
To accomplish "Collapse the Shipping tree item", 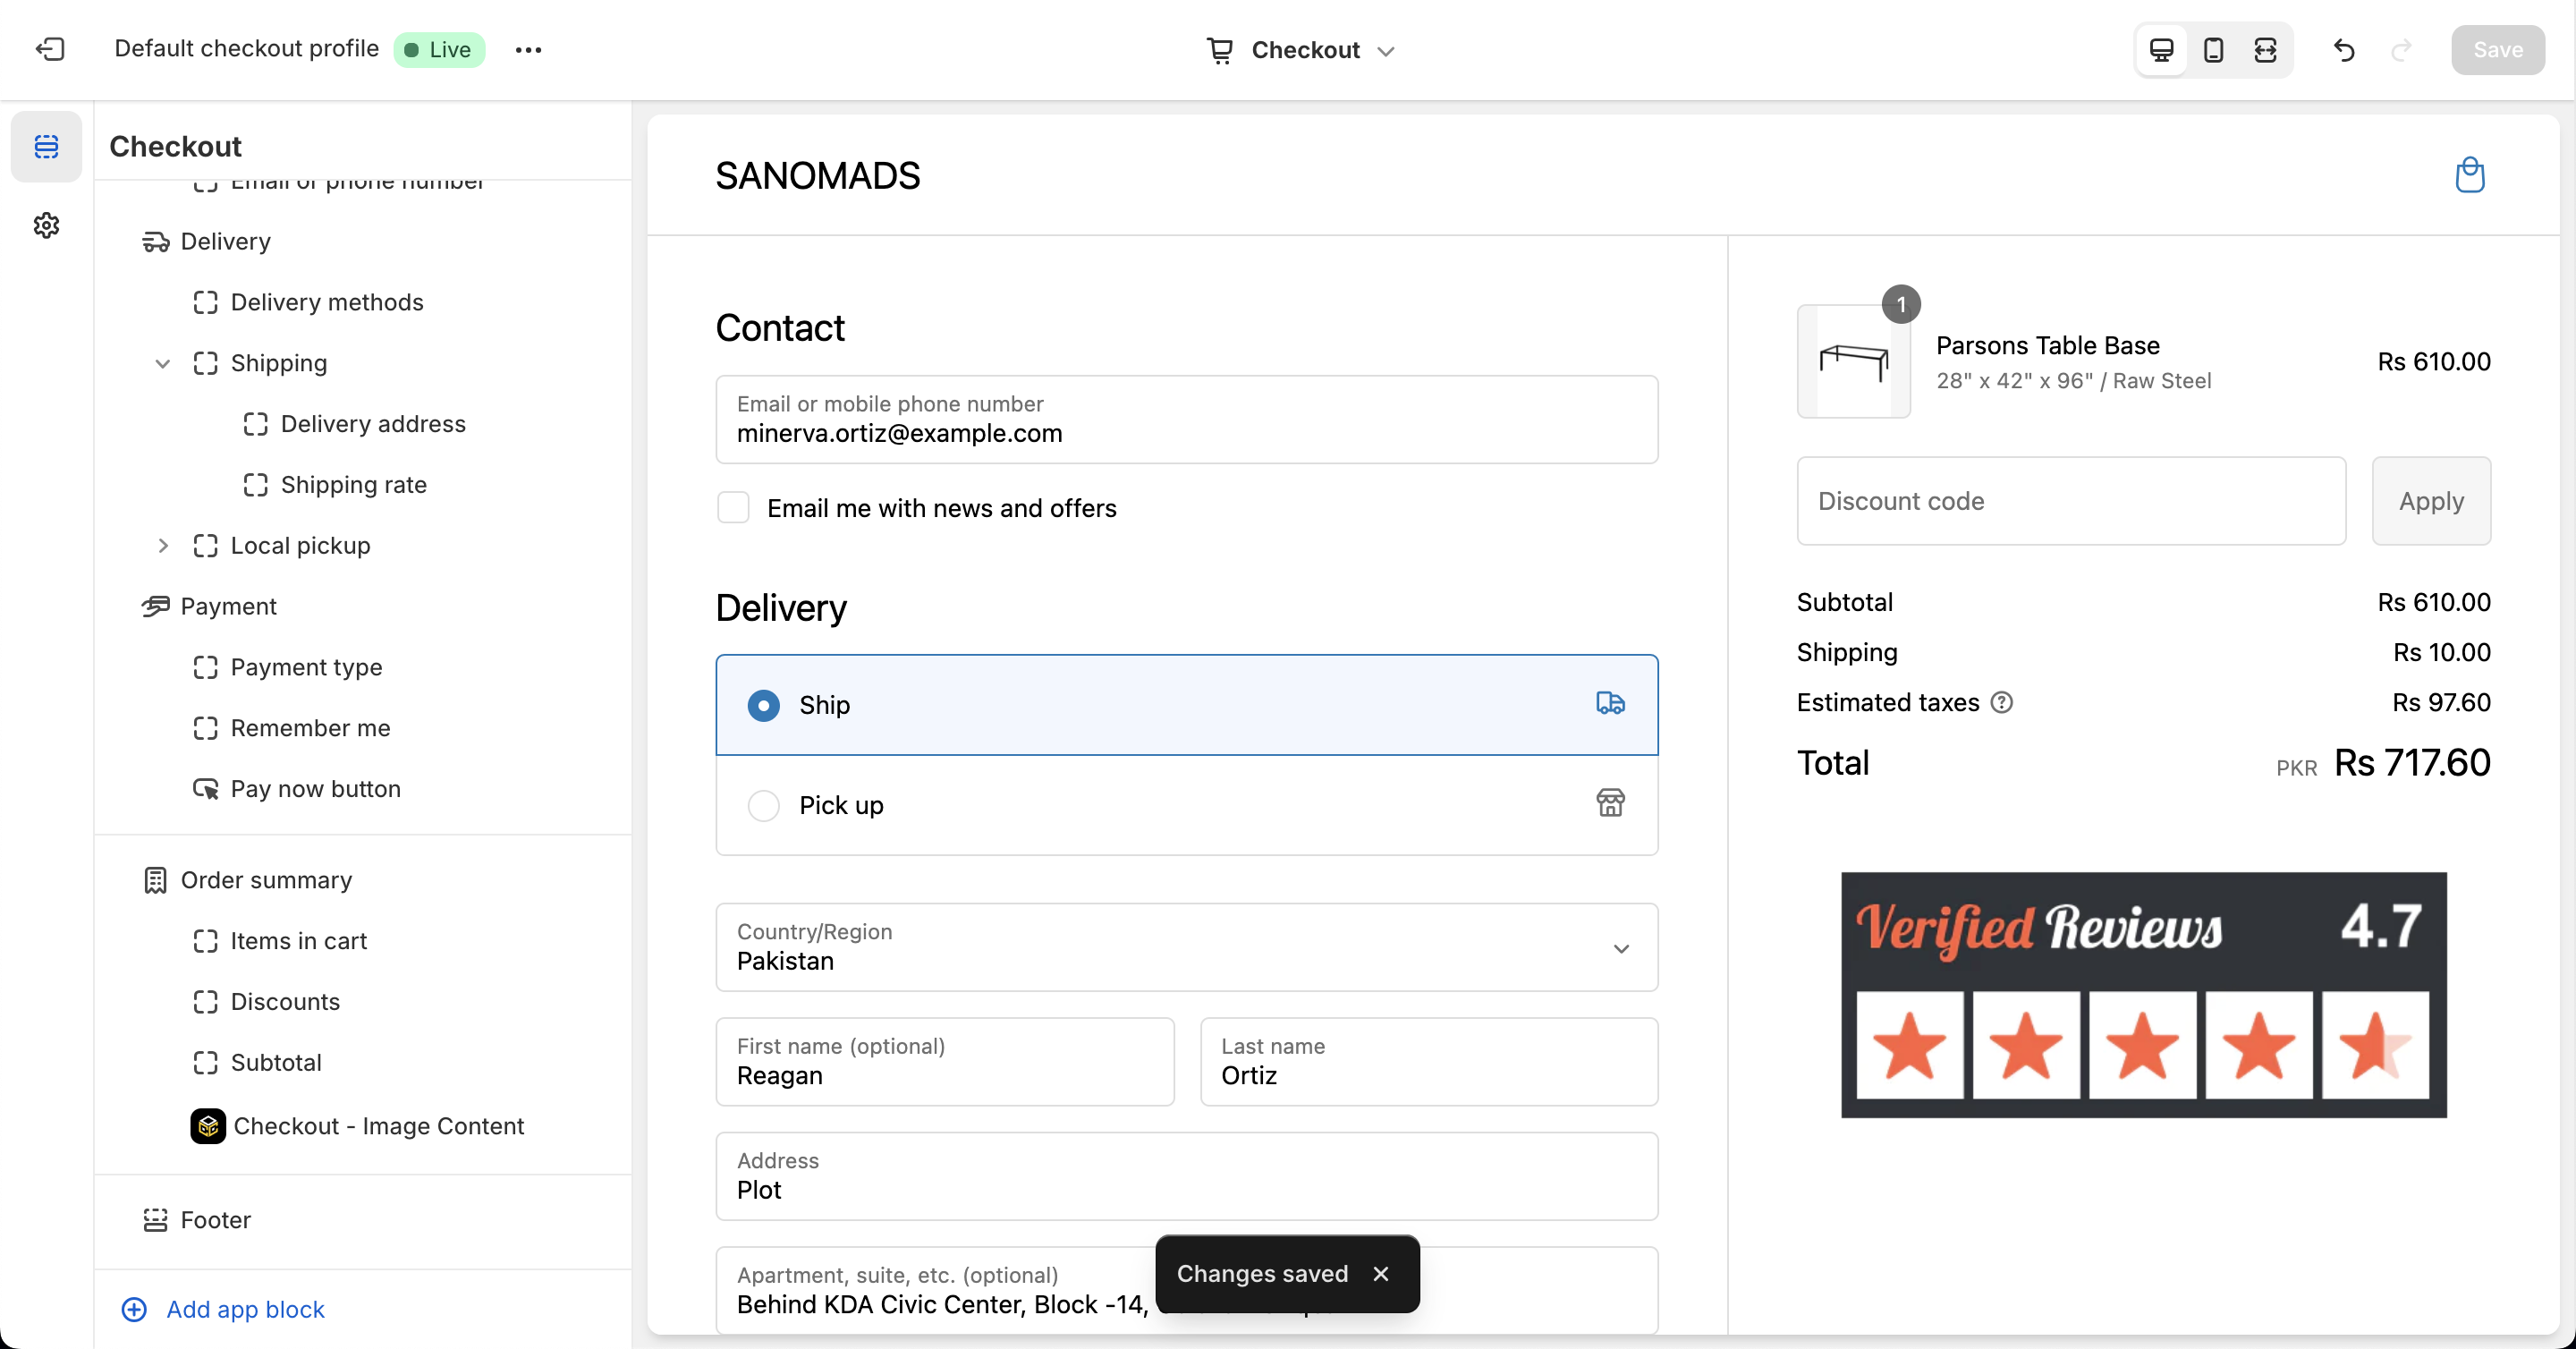I will tap(162, 363).
